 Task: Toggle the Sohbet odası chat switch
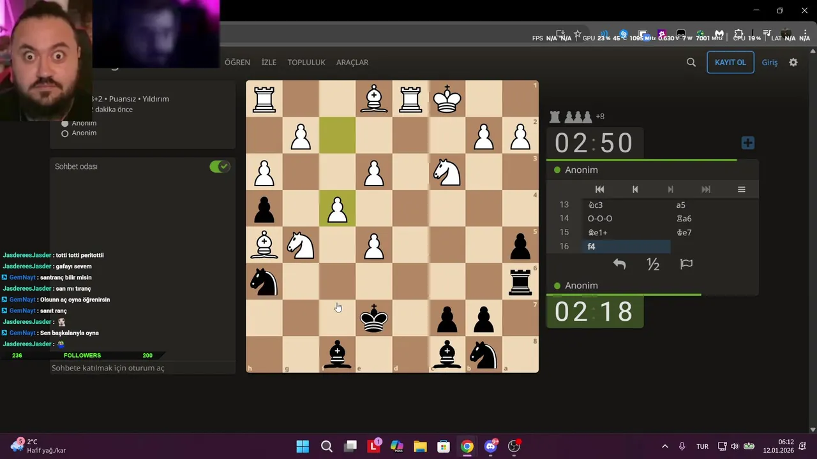coord(220,166)
